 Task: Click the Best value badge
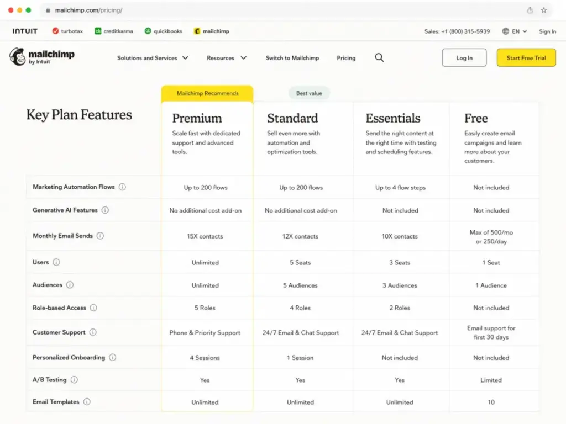(309, 93)
